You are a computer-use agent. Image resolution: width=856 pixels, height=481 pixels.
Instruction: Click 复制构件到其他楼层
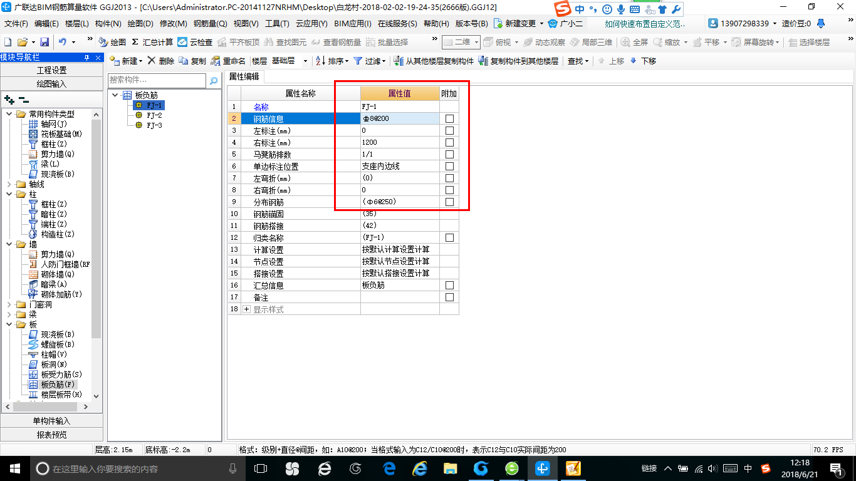pyautogui.click(x=518, y=61)
